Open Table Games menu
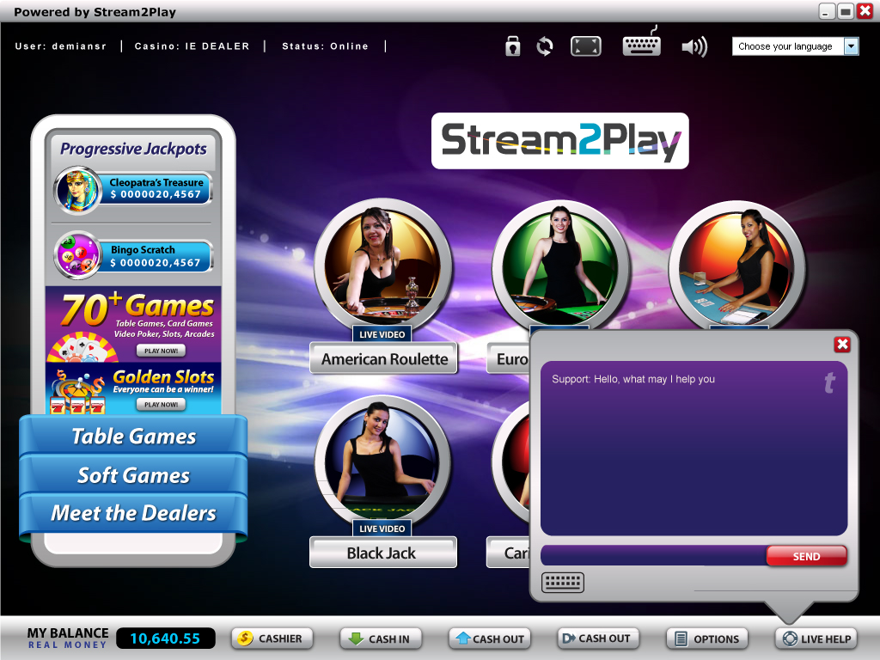Screen dimensions: 880x660 pyautogui.click(x=133, y=436)
